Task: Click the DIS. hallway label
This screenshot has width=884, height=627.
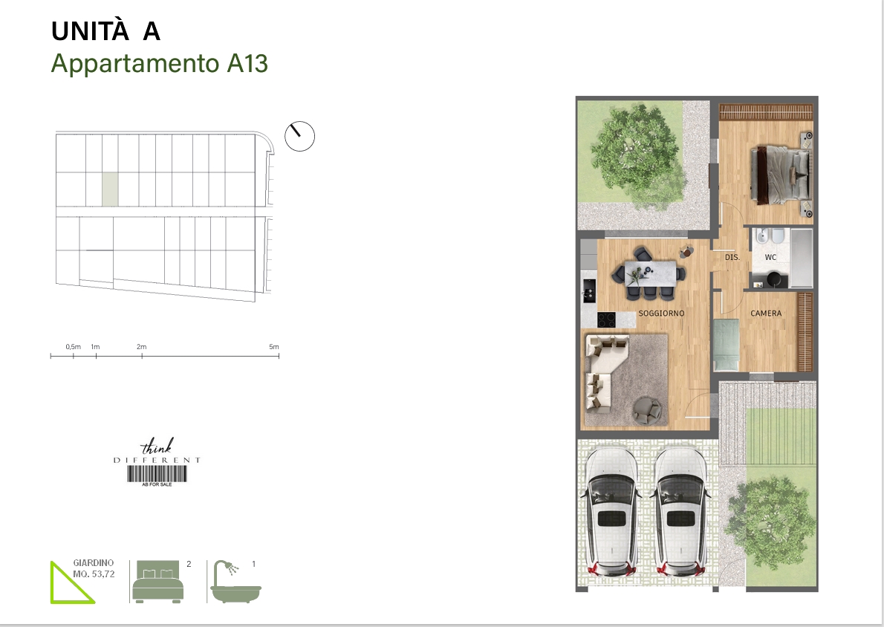Action: pyautogui.click(x=731, y=257)
